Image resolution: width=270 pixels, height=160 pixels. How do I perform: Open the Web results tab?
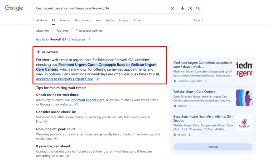coord(99,20)
